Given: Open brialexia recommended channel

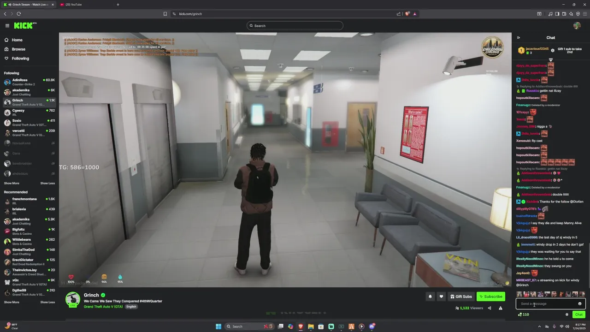Looking at the screenshot, I should (29, 211).
